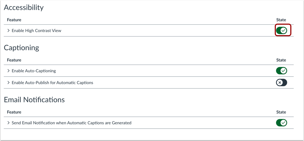Image resolution: width=304 pixels, height=141 pixels.
Task: Disable the Enable Auto-Captioning toggle
Action: [281, 71]
